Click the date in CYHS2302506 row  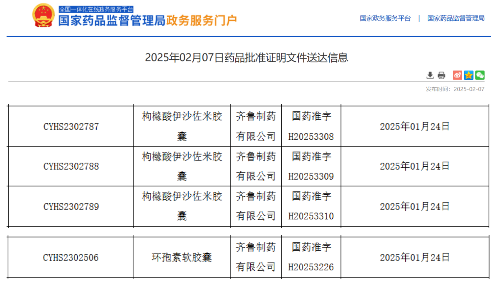(x=415, y=258)
